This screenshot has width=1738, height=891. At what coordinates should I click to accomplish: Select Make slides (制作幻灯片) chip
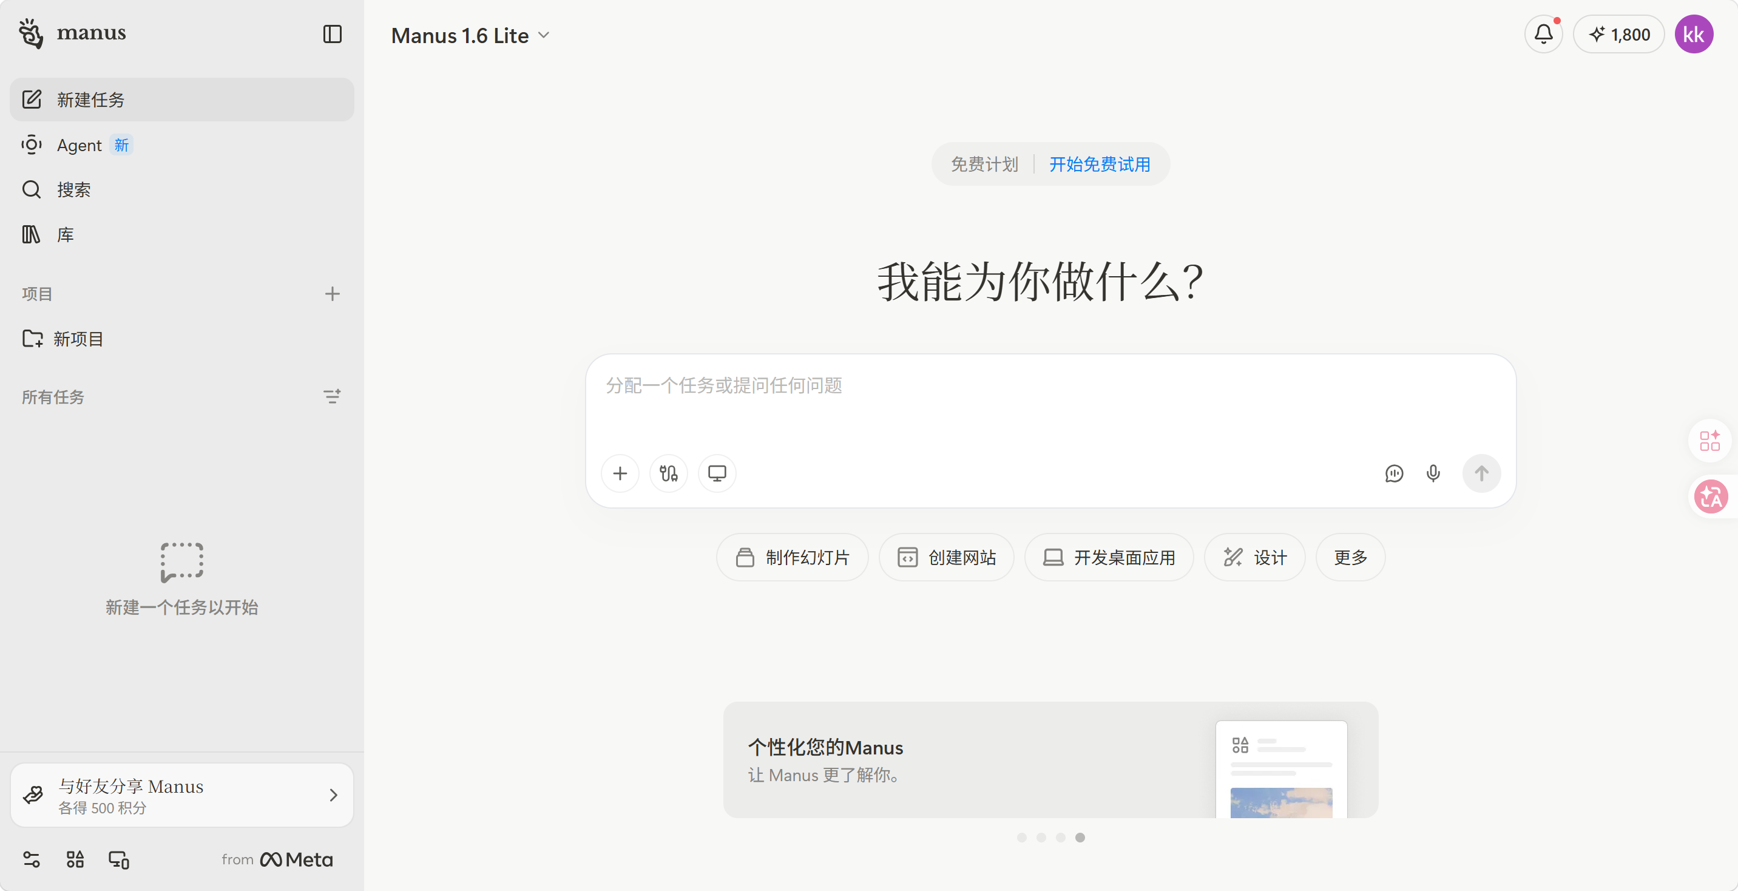point(792,557)
